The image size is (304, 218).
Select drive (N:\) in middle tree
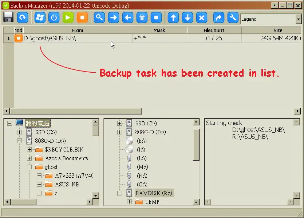pyautogui.click(x=142, y=175)
